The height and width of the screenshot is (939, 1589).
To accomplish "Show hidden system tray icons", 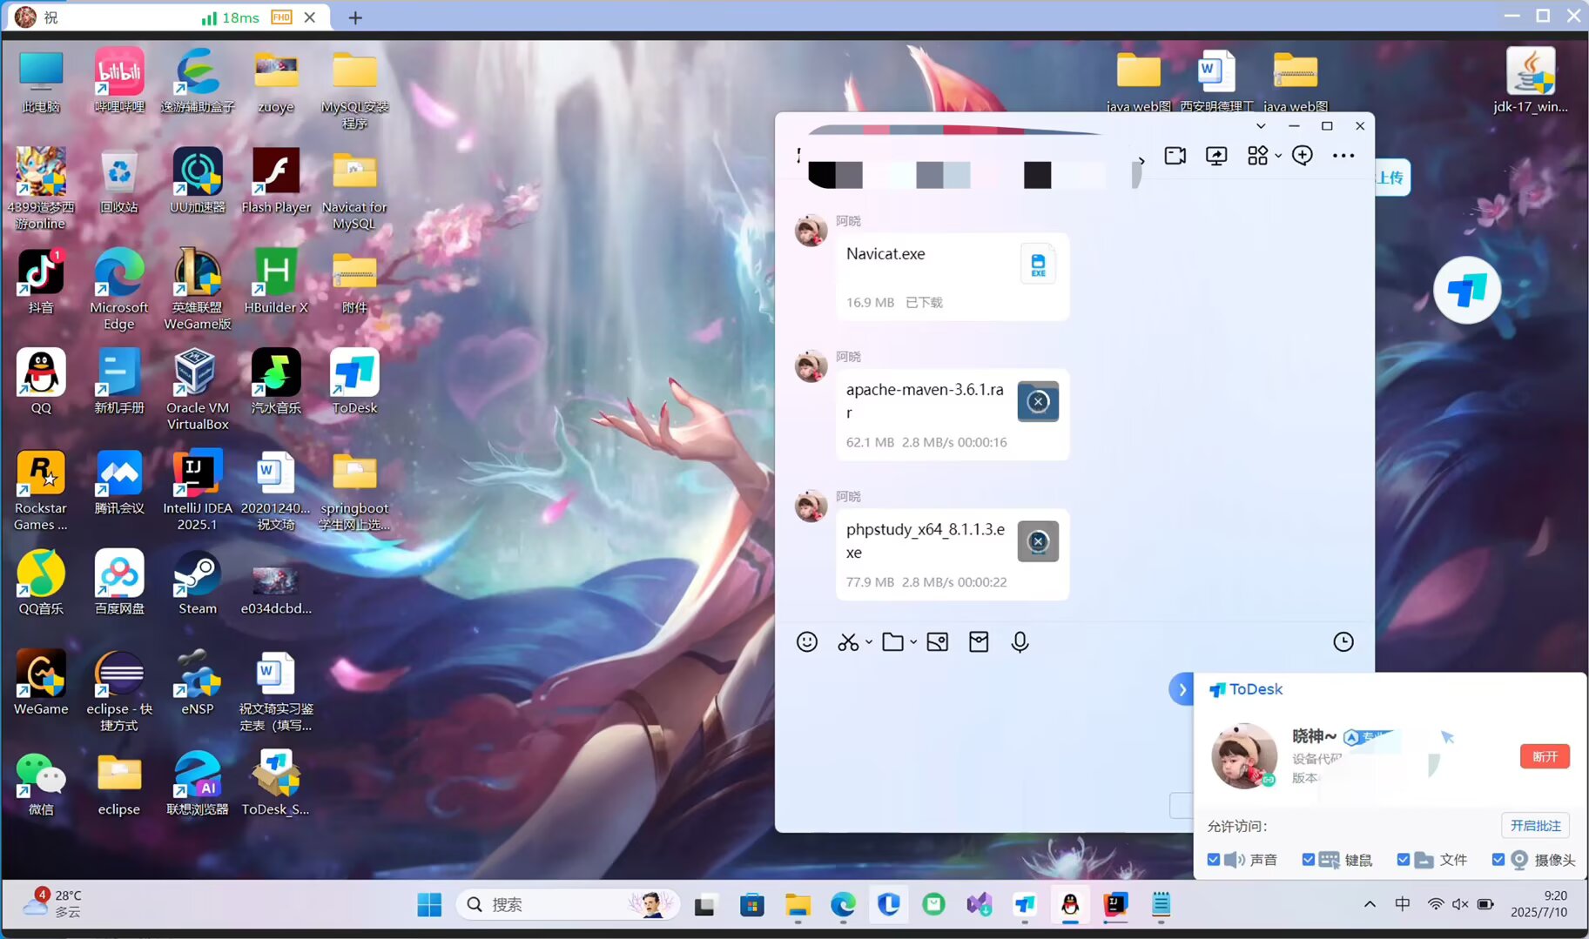I will tap(1370, 905).
